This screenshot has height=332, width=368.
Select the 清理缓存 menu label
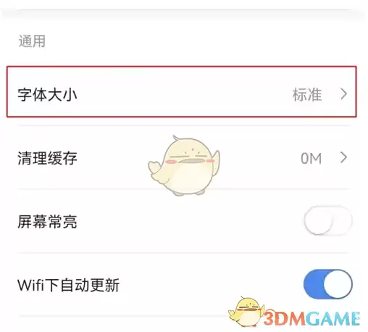[x=47, y=159]
